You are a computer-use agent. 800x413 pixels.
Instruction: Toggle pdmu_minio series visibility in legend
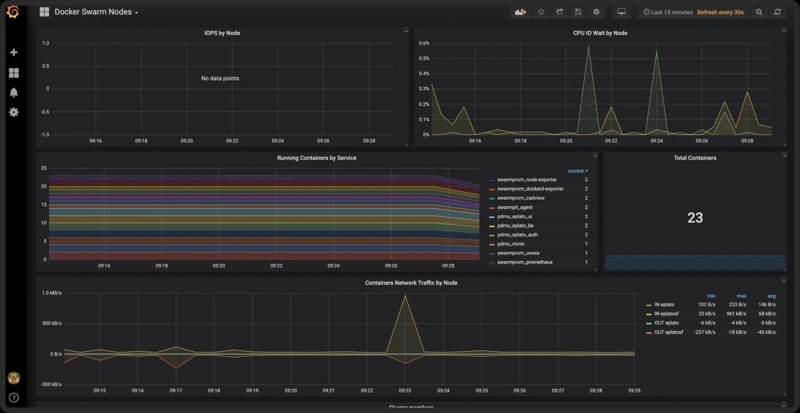click(511, 244)
